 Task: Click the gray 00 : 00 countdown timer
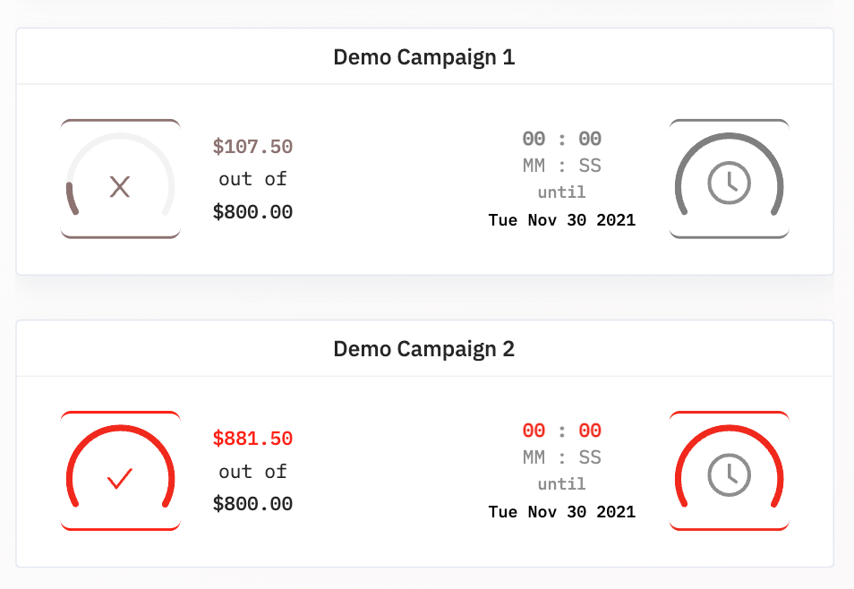pos(562,139)
